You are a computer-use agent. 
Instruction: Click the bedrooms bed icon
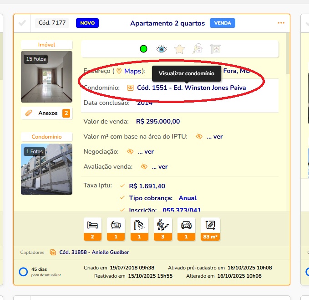point(92,225)
